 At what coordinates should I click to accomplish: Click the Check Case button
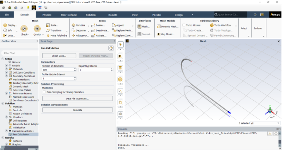point(59,56)
